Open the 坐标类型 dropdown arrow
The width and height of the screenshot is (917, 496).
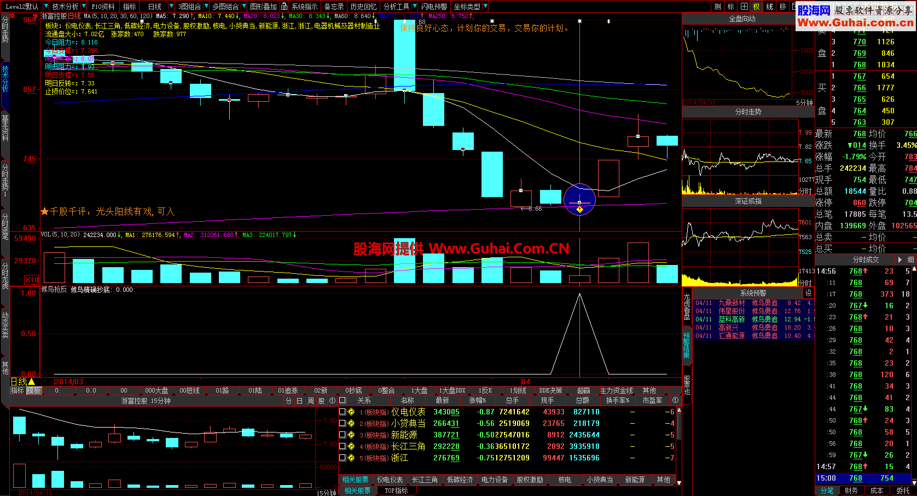click(x=485, y=7)
